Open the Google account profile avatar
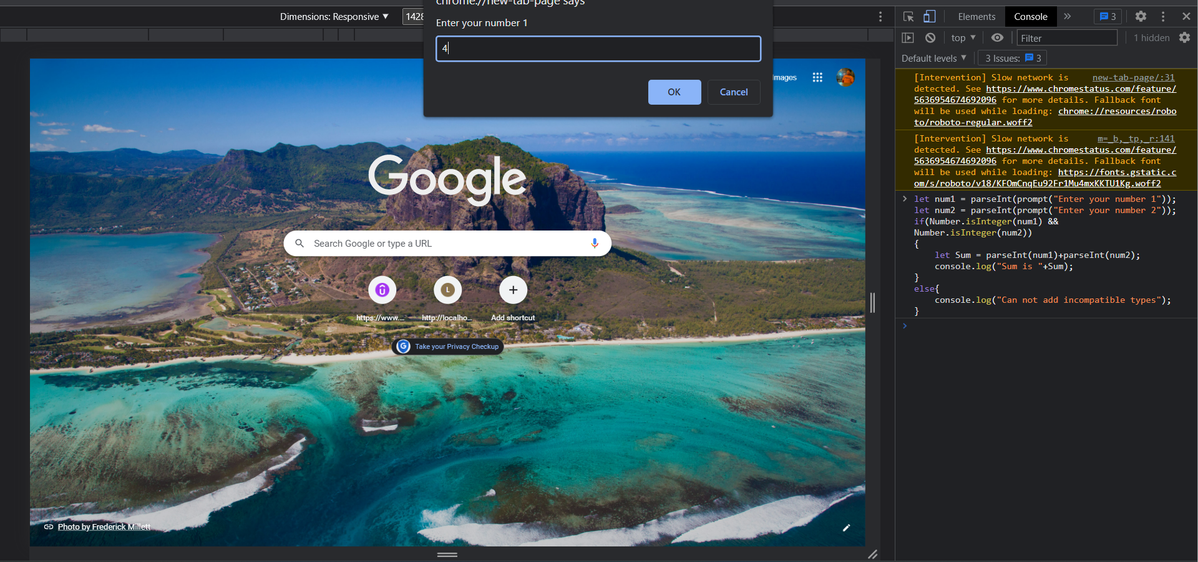 845,77
